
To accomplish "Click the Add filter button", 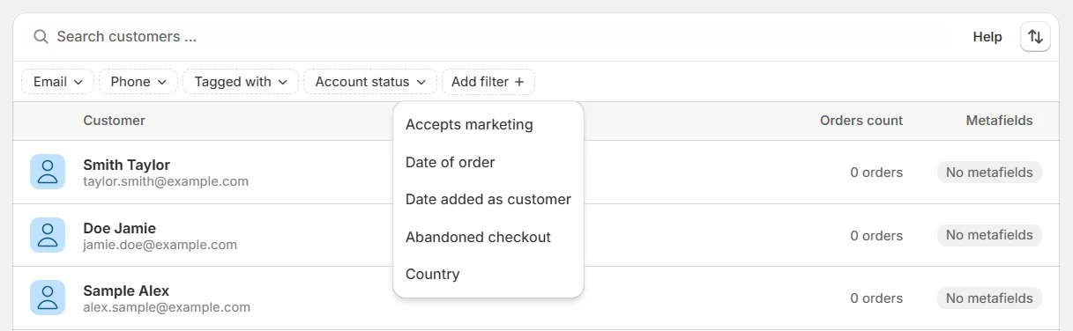I will point(488,82).
